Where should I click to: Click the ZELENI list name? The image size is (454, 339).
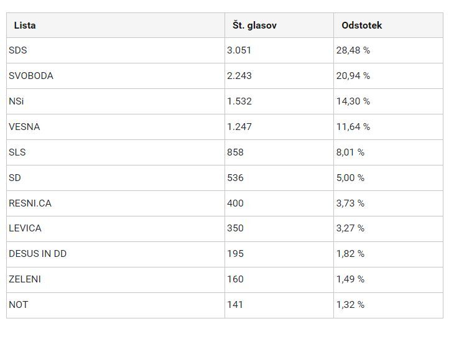click(x=25, y=279)
